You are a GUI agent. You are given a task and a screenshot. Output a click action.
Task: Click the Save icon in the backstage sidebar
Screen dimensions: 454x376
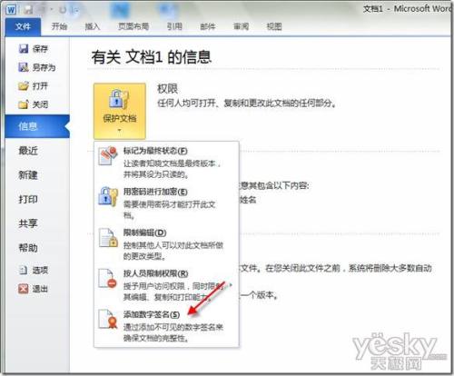(x=24, y=48)
